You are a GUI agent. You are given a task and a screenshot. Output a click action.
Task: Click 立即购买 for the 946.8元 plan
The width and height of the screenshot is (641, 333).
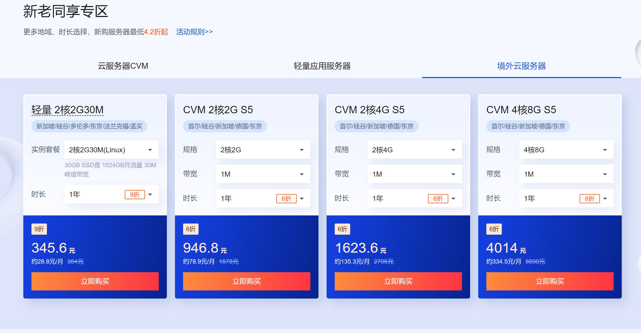247,281
